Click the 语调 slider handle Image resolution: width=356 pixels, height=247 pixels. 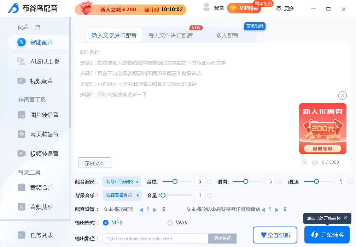click(x=246, y=181)
